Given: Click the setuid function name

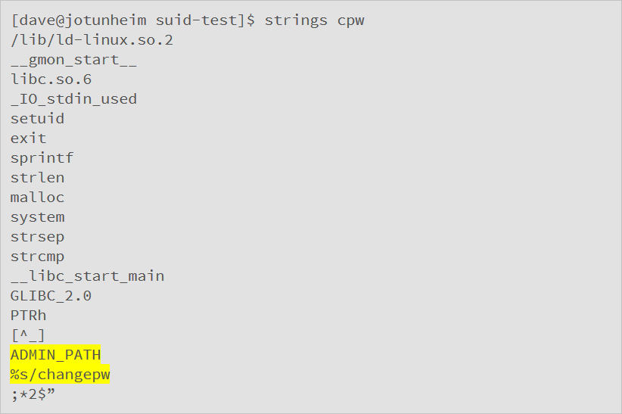Looking at the screenshot, I should tap(37, 119).
